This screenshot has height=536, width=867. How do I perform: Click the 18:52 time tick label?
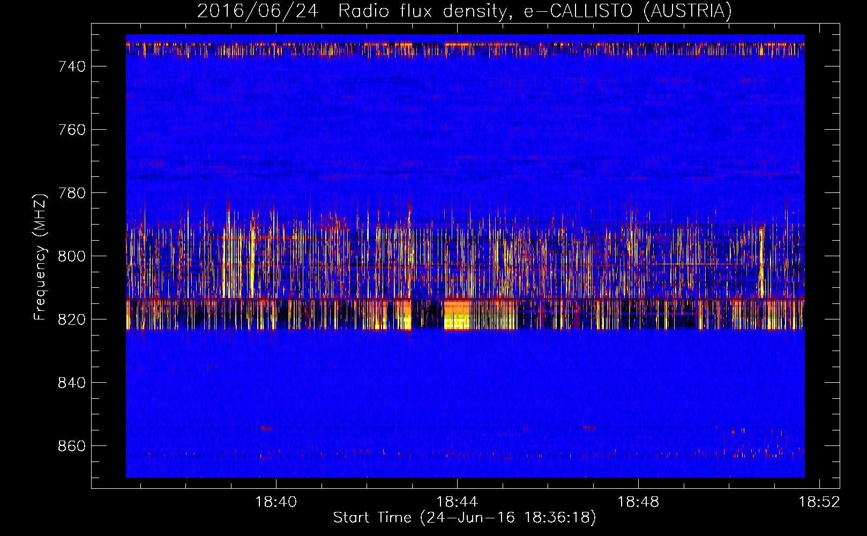click(819, 502)
